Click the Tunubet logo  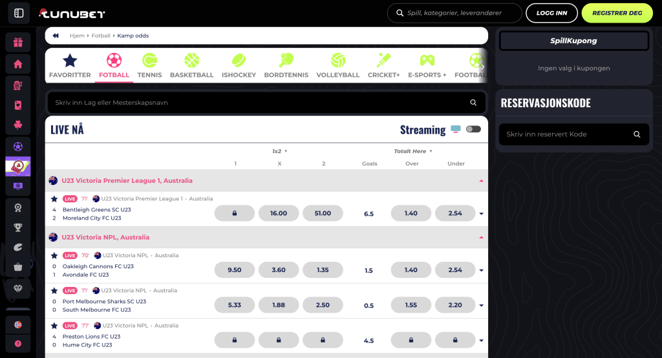72,14
